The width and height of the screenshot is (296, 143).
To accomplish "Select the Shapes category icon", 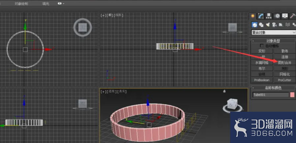I will 261,24.
